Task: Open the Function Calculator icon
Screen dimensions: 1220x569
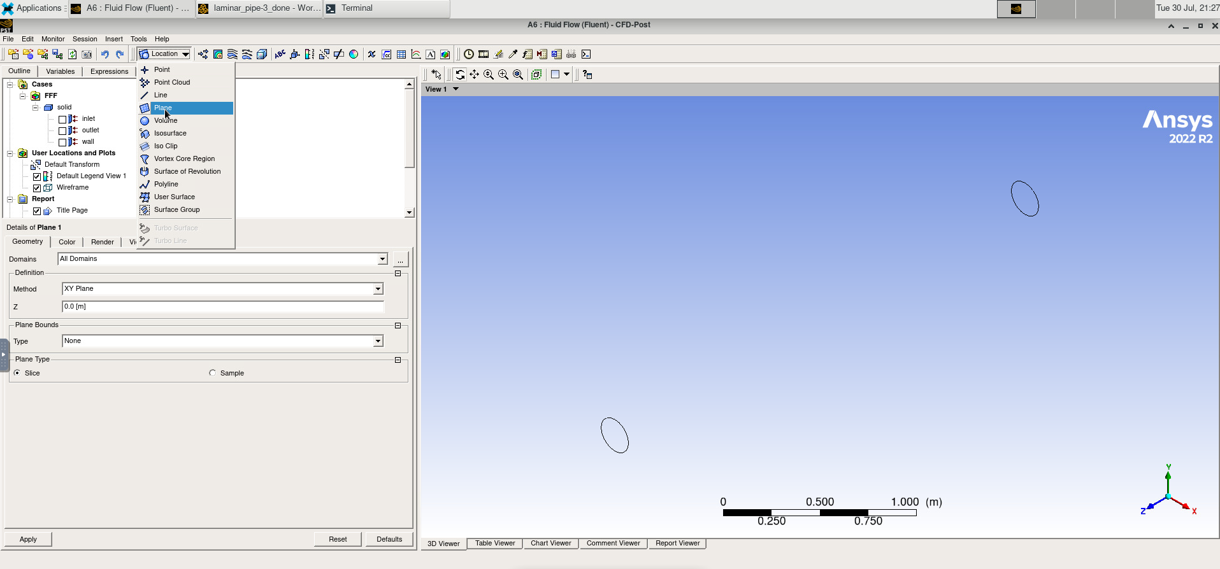Action: [527, 54]
